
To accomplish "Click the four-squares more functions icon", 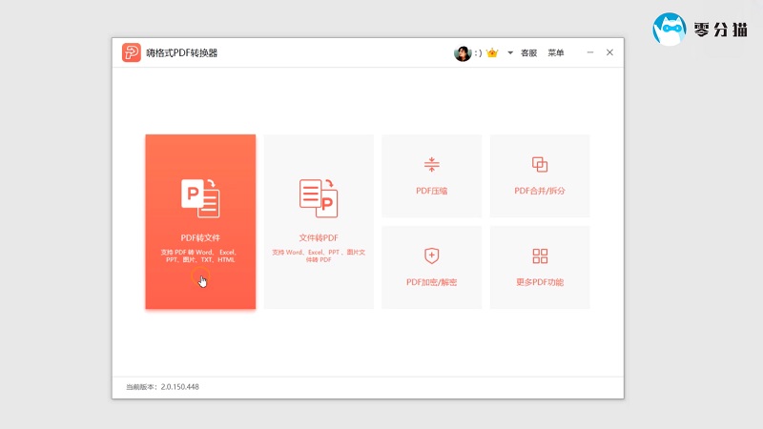I will [540, 255].
